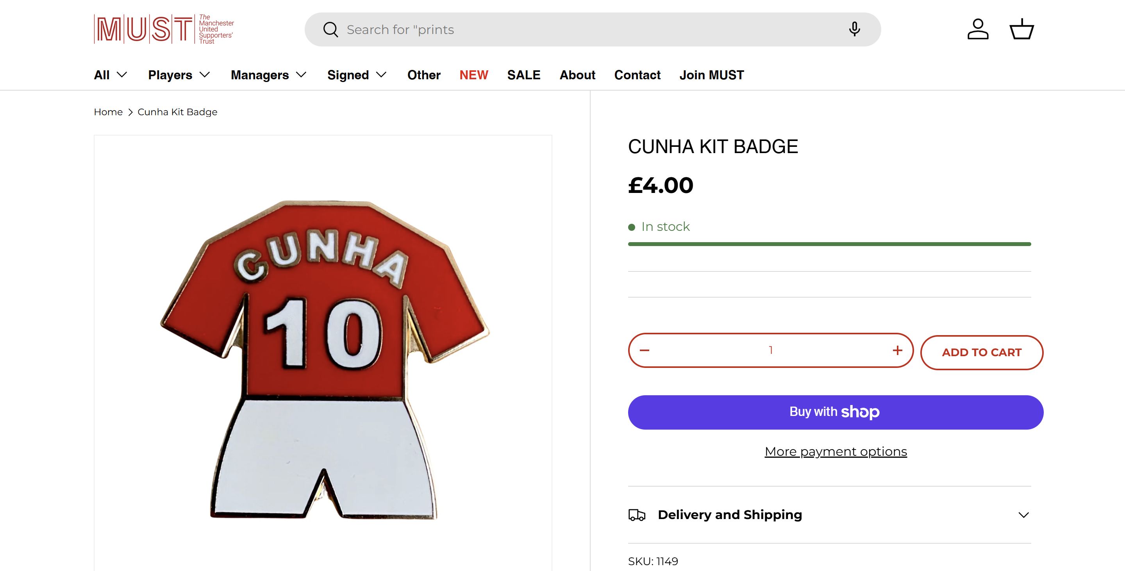Click the search magnifier icon
This screenshot has height=571, width=1125.
(x=330, y=30)
